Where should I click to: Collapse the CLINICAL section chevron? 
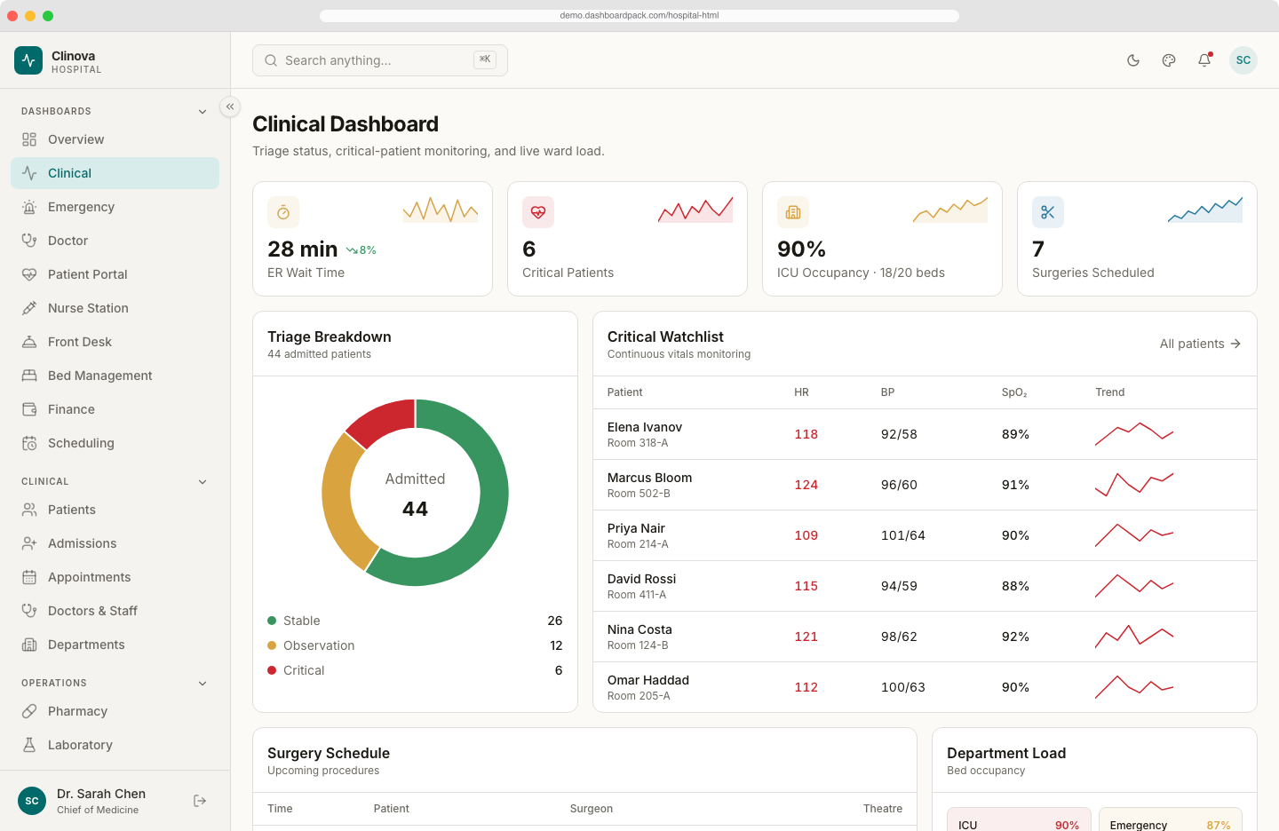[203, 482]
